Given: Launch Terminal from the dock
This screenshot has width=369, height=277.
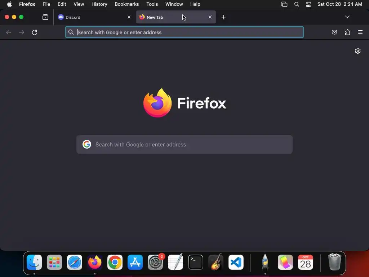Looking at the screenshot, I should (196, 262).
